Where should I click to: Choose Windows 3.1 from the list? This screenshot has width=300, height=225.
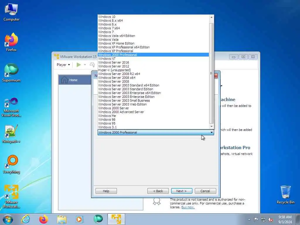pyautogui.click(x=153, y=127)
